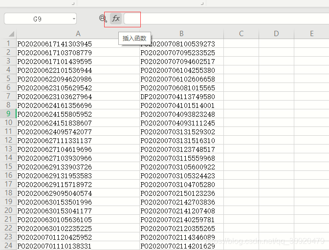
Task: Select row 9 header
Action: tap(8, 114)
